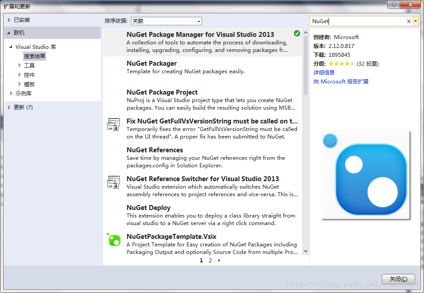Open the sort-by 关联 combo box
This screenshot has width=424, height=293.
coord(166,21)
